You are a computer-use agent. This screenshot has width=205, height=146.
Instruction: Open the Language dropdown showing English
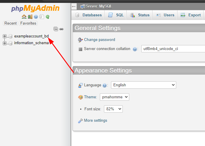[143, 85]
